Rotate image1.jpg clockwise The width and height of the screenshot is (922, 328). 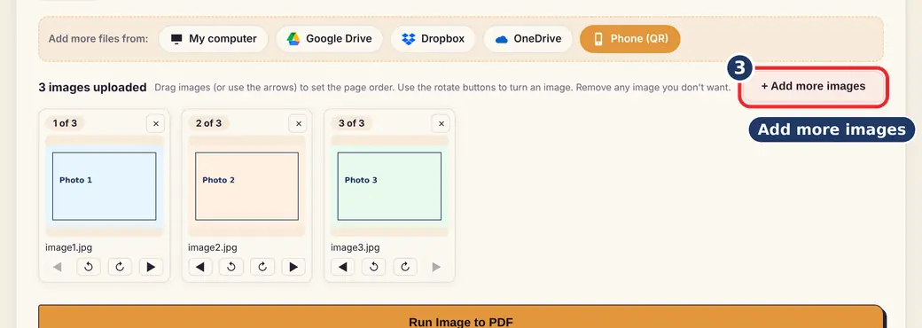tap(120, 267)
